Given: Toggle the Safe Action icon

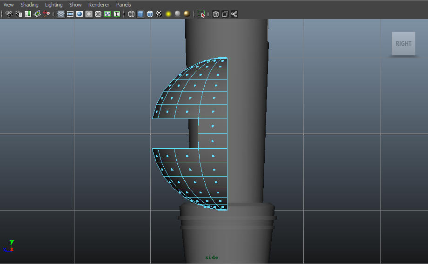Looking at the screenshot, I should [107, 14].
